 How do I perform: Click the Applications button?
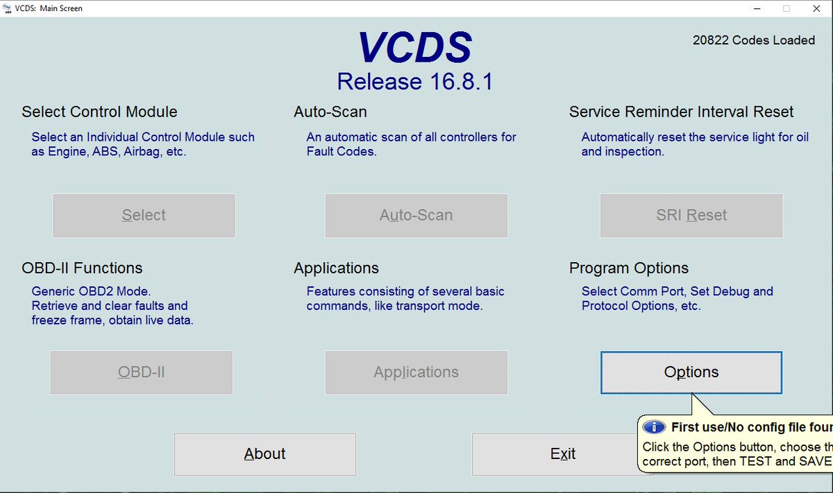click(x=416, y=372)
